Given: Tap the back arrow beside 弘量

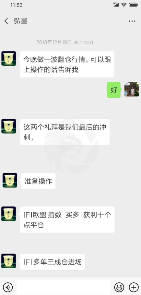Looking at the screenshot, I should [6, 21].
